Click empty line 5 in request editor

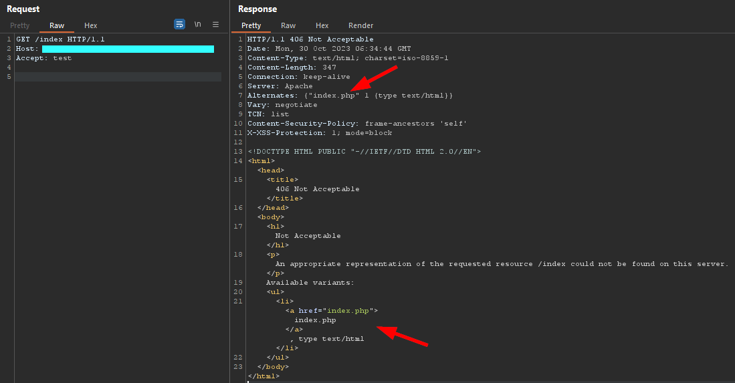(x=118, y=77)
